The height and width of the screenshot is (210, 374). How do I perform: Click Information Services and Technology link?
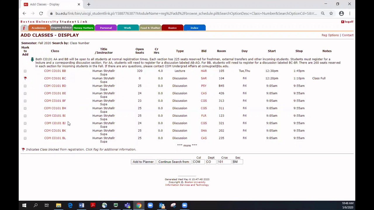[187, 185]
